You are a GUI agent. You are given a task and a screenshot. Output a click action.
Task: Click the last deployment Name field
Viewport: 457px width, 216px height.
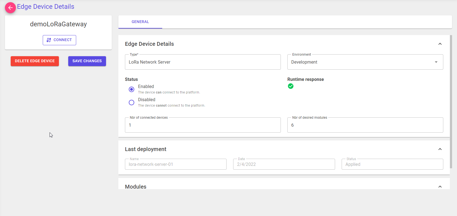[176, 164]
